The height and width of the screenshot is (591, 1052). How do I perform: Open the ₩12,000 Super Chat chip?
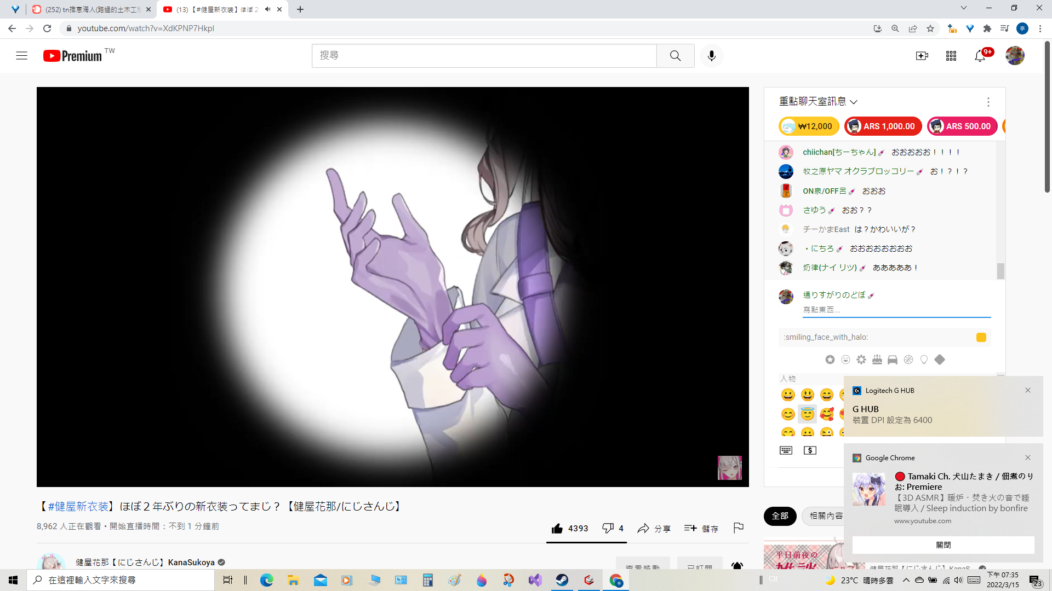(809, 126)
